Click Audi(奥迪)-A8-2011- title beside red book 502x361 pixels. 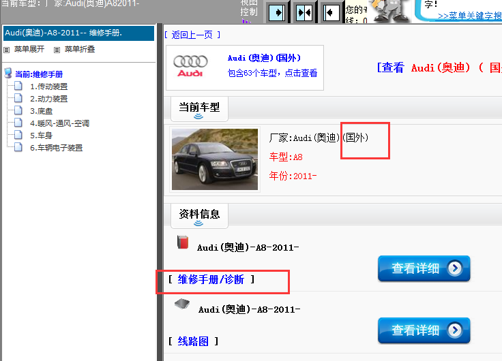pos(248,247)
